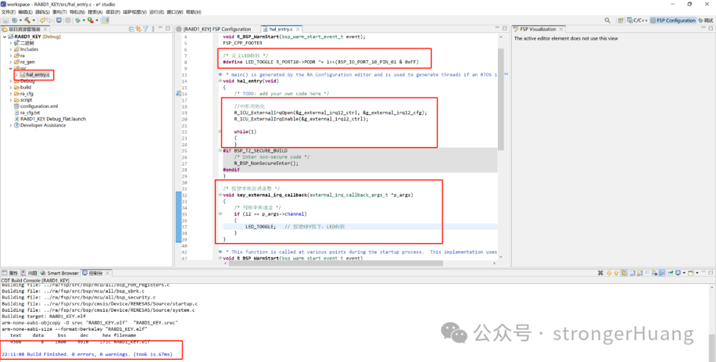Open the 运行(R) menu

156,12
